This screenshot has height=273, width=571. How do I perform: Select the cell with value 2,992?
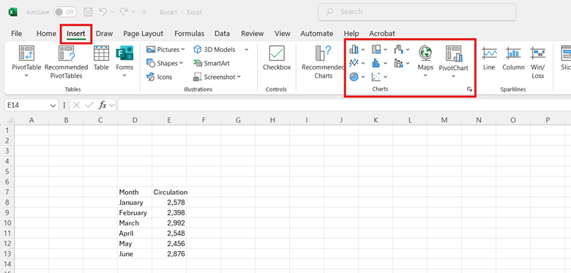169,223
